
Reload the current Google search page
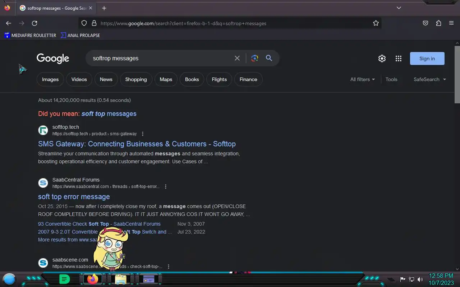coord(34,23)
